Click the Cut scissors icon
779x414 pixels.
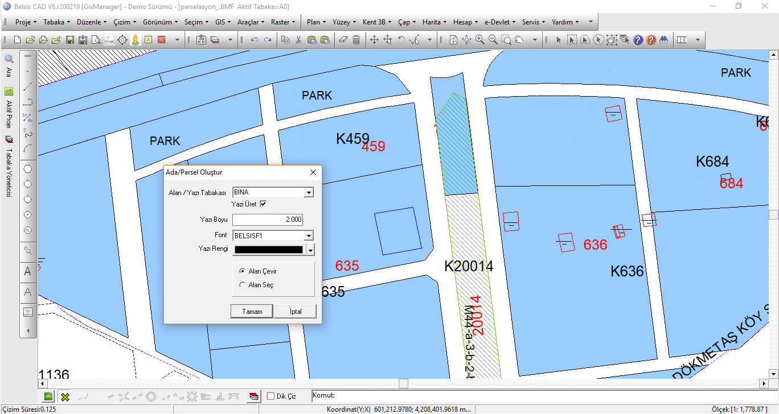click(298, 40)
